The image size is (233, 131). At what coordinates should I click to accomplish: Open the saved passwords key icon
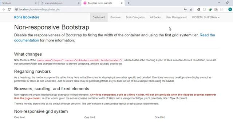185,9
